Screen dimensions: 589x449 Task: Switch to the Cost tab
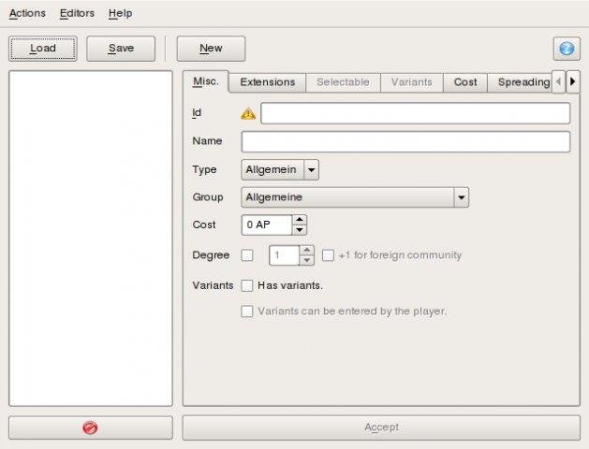click(x=465, y=82)
